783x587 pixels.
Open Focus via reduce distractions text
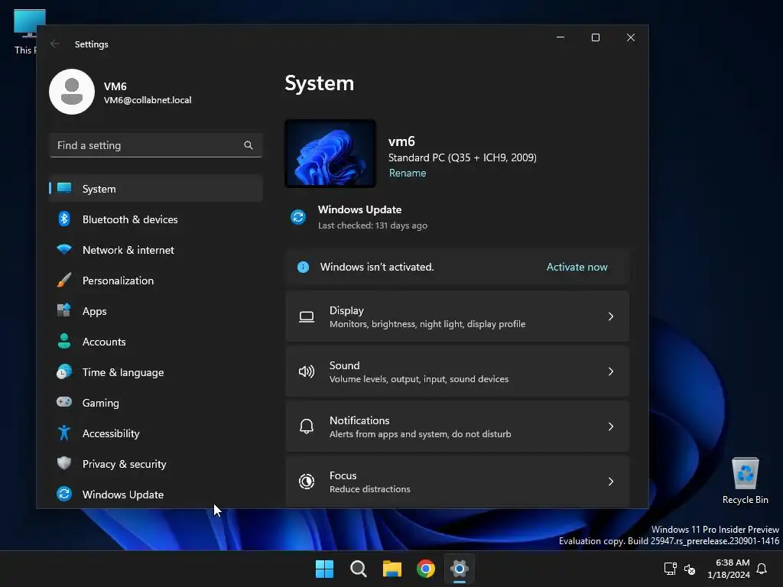click(369, 488)
